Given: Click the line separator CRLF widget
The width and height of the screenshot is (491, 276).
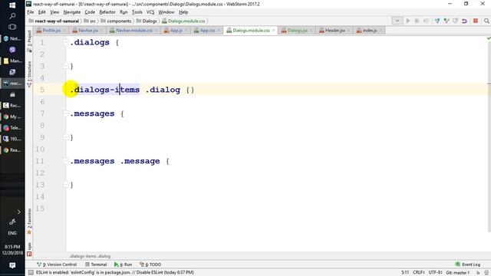Looking at the screenshot, I should tap(419, 273).
